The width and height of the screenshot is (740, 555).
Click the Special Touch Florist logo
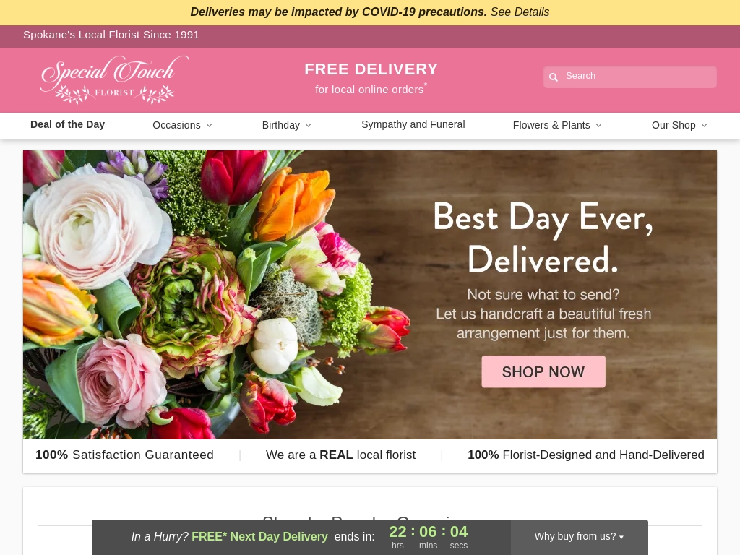pyautogui.click(x=115, y=79)
